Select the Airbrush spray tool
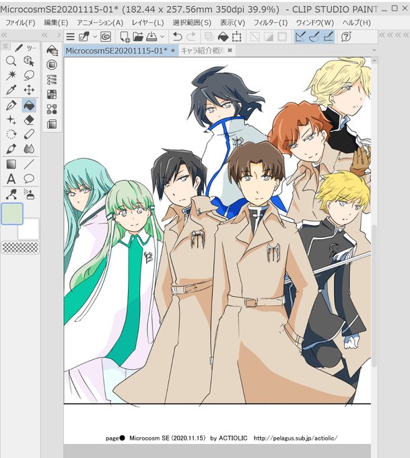Viewport: 410px width, 458px height. [x=29, y=194]
